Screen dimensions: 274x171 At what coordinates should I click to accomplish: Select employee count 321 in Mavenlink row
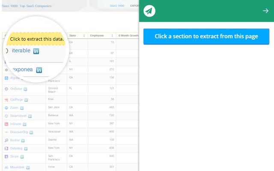pyautogui.click(x=112, y=167)
